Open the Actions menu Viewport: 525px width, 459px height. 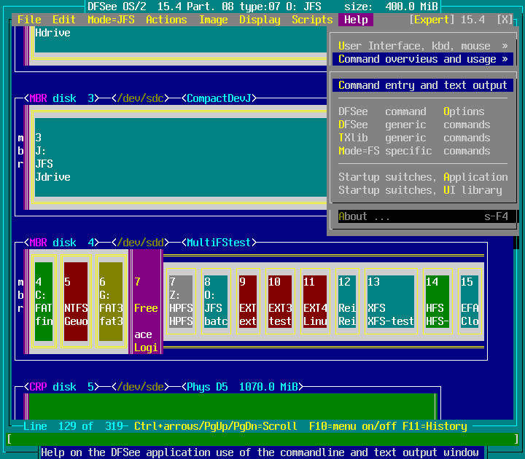166,20
